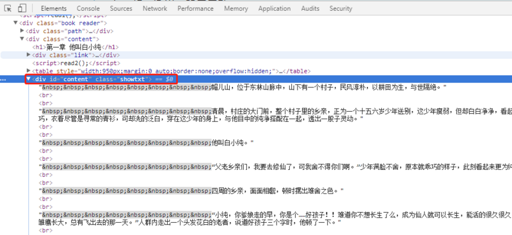Click the div class="link" row text
Image resolution: width=512 pixels, height=235 pixels.
tap(76, 55)
